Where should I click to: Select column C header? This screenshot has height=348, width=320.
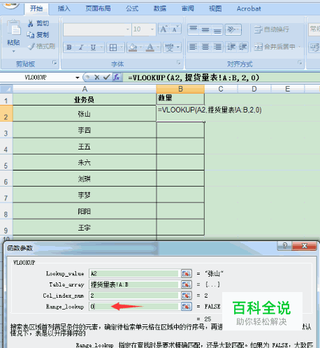(x=221, y=89)
